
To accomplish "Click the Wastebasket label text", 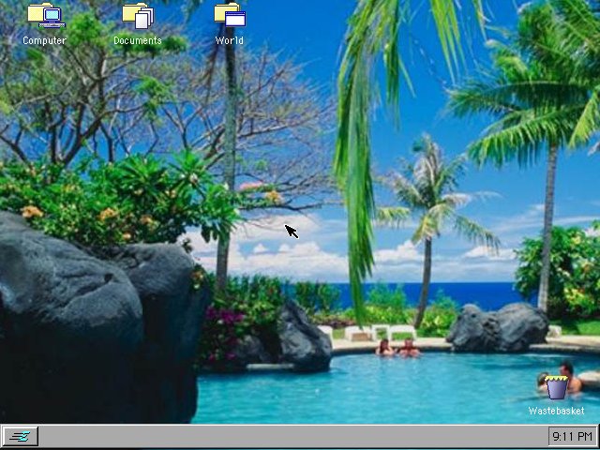I will coord(556,411).
